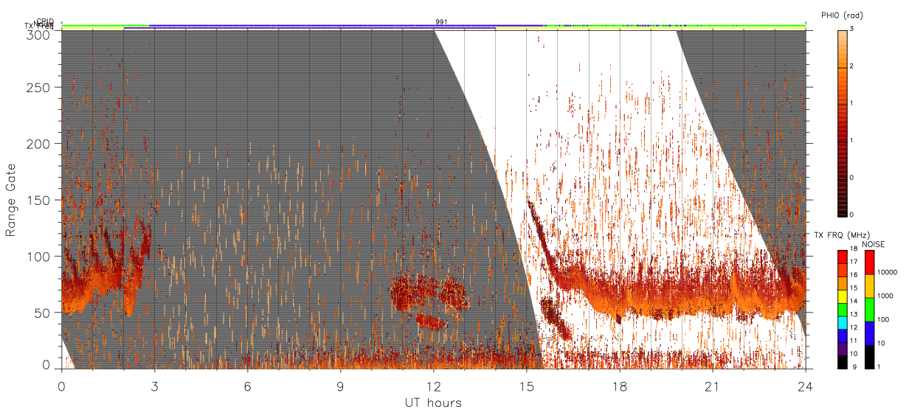Click the TX FRQ legend value "9"
Viewport: 906px width, 418px height.
click(x=853, y=366)
